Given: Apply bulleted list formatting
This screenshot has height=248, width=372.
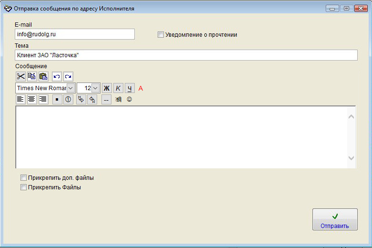Looking at the screenshot, I should pos(57,99).
